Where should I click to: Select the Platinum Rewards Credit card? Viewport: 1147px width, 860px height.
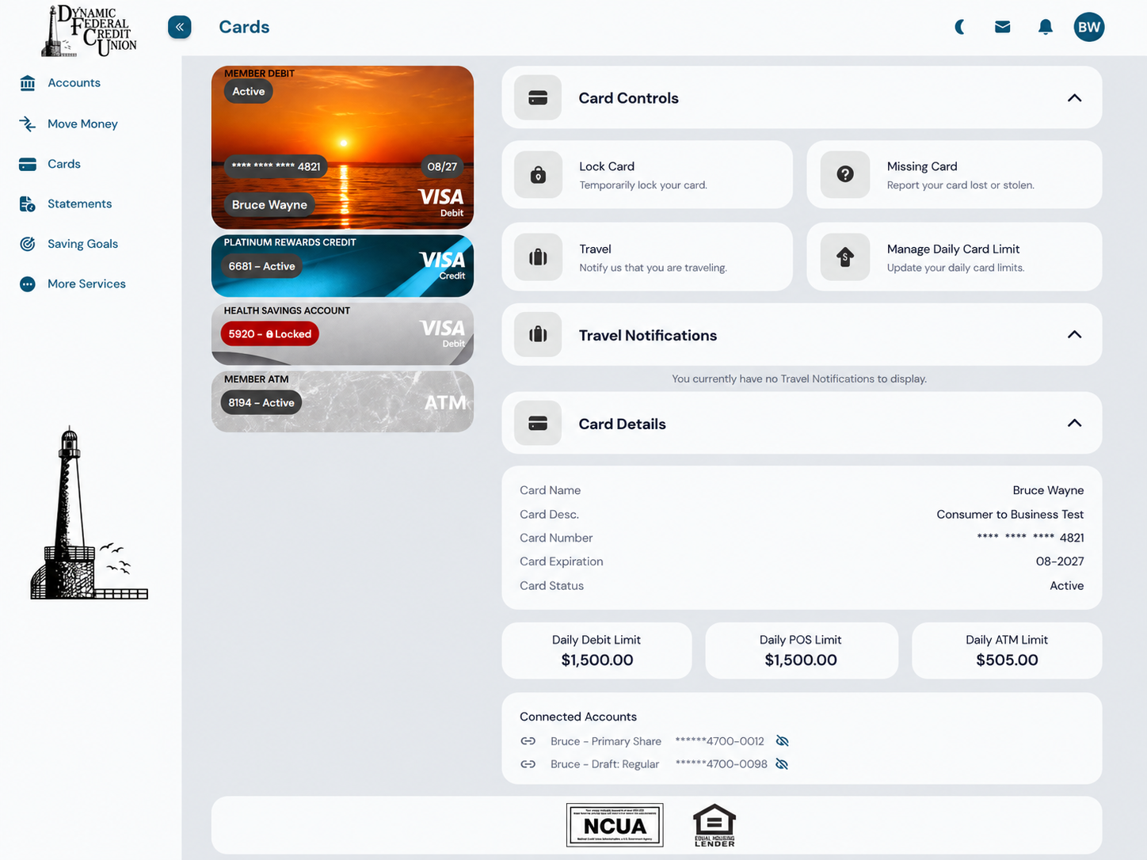pos(342,266)
